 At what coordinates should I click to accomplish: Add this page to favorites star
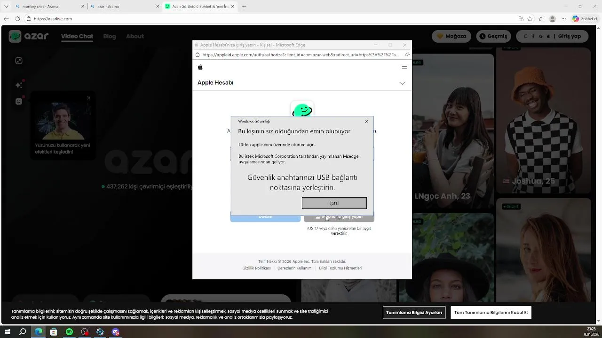click(x=530, y=19)
